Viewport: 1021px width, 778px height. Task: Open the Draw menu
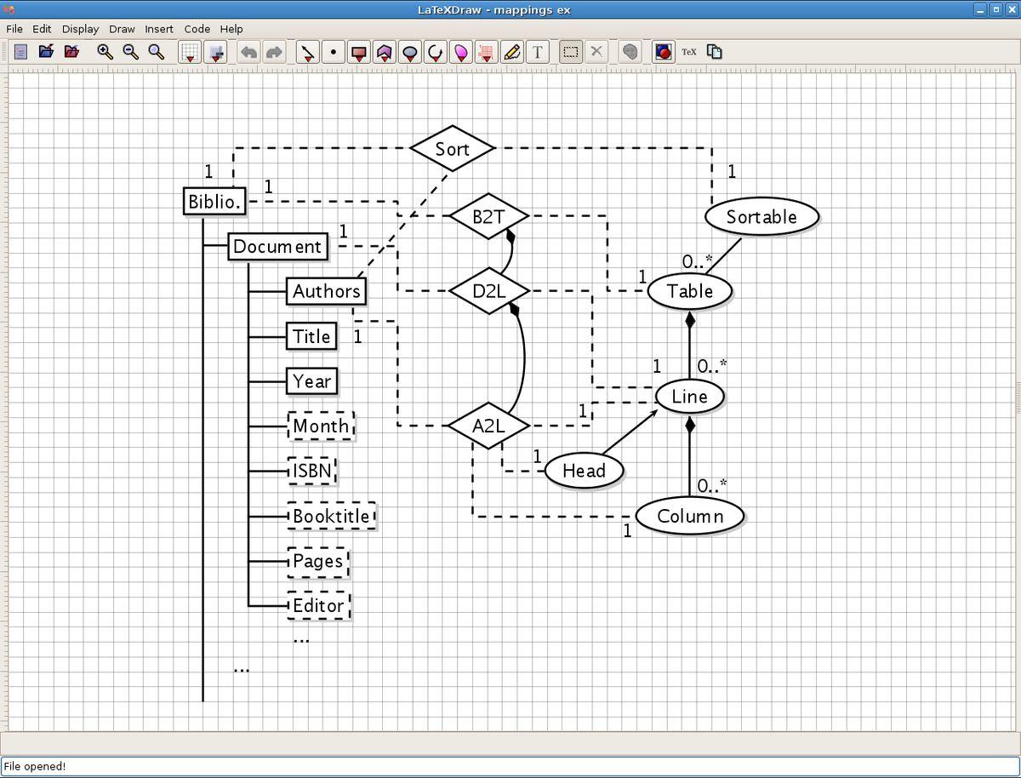(x=122, y=29)
